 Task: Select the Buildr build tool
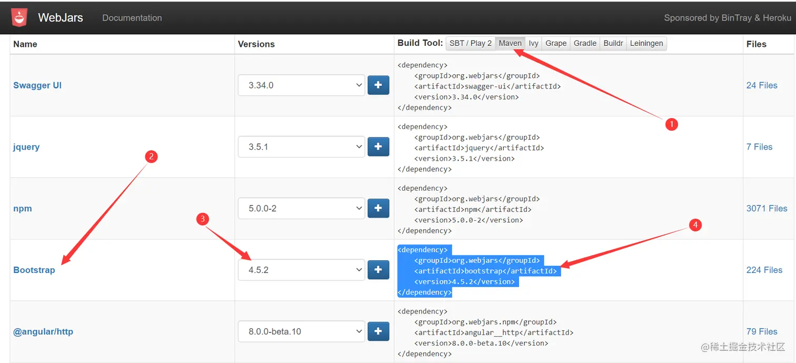pos(613,43)
